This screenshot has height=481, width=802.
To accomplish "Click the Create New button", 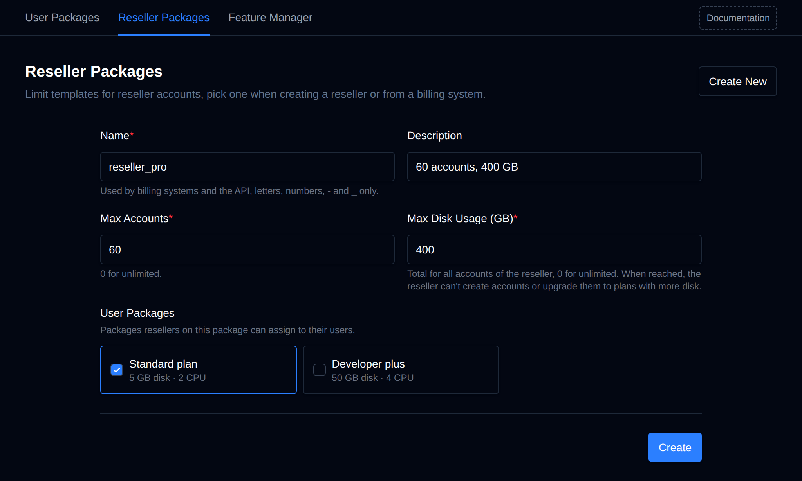I will tap(737, 81).
